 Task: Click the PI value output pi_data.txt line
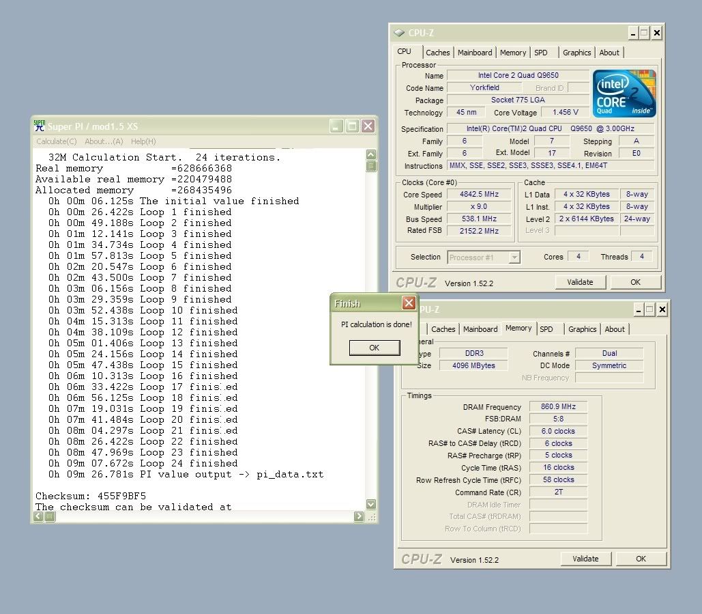click(186, 474)
